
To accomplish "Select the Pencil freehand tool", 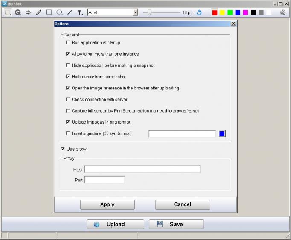I will tap(38, 12).
